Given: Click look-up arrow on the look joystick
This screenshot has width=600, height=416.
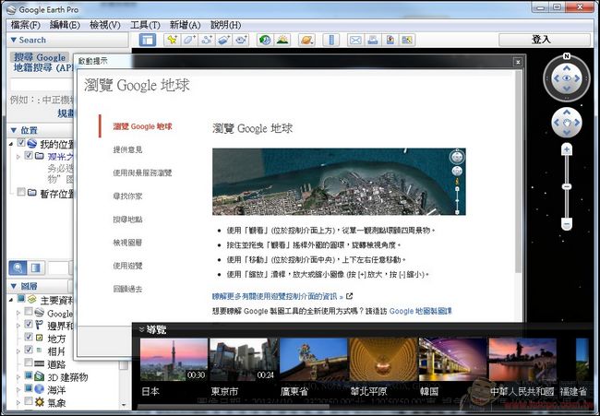Looking at the screenshot, I should [567, 68].
